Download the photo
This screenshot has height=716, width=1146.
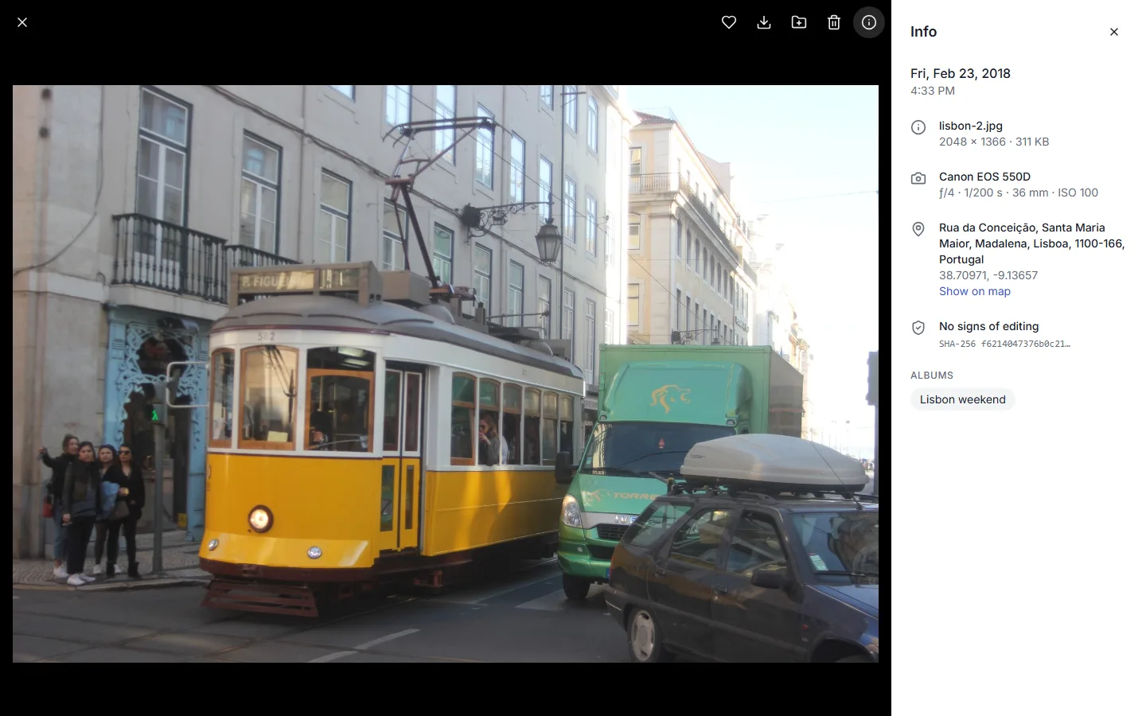click(x=764, y=22)
